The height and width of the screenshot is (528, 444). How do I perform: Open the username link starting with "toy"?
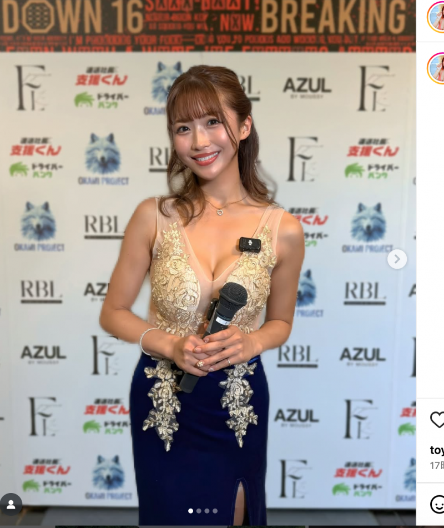click(437, 450)
